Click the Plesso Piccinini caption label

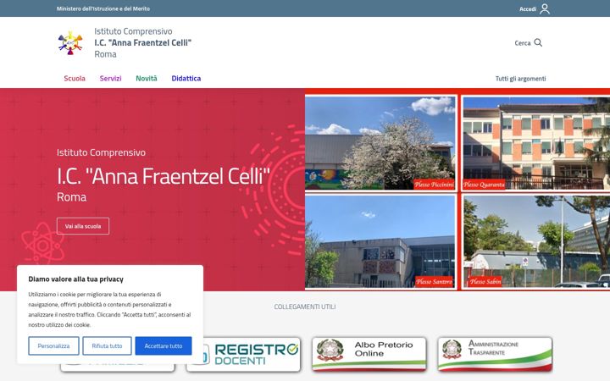[434, 185]
